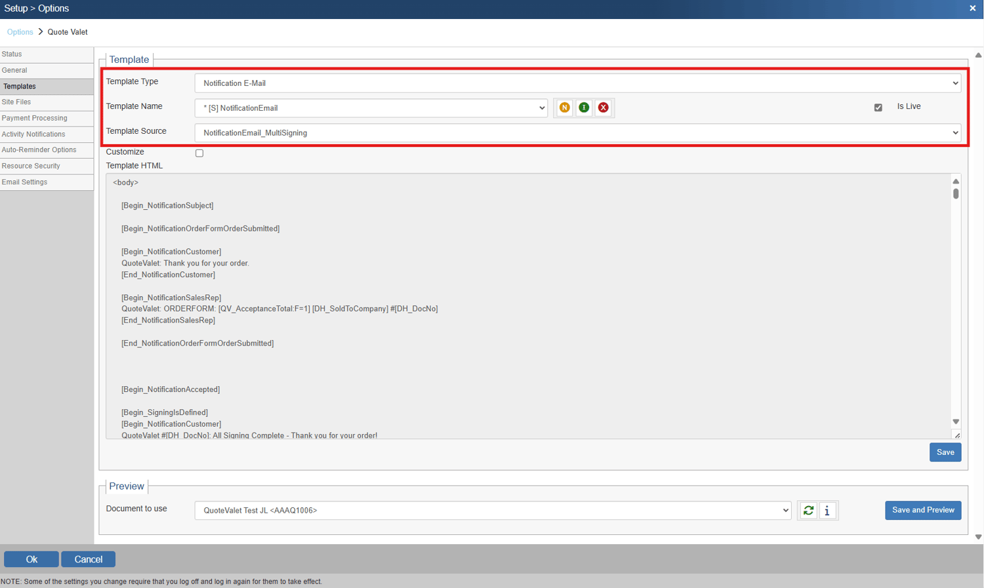Uncheck the Is Live checkbox
This screenshot has height=588, width=984.
coord(878,107)
